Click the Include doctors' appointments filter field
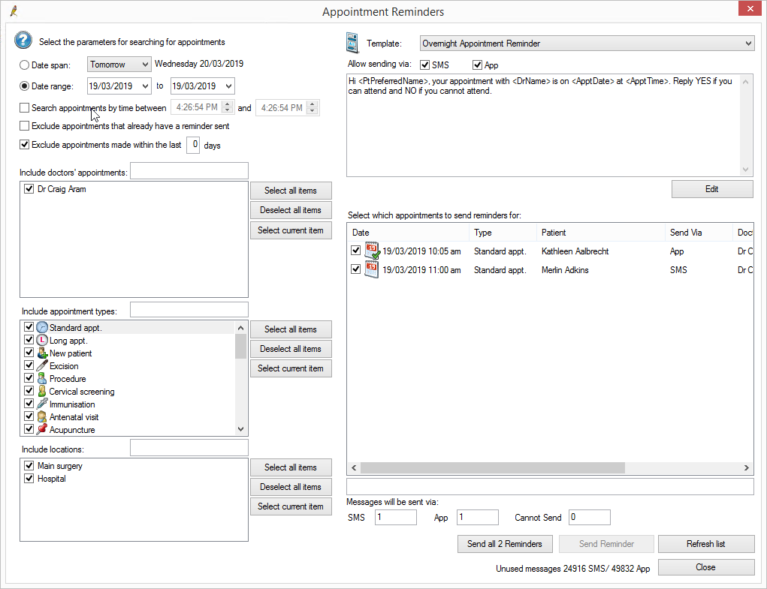 [189, 171]
